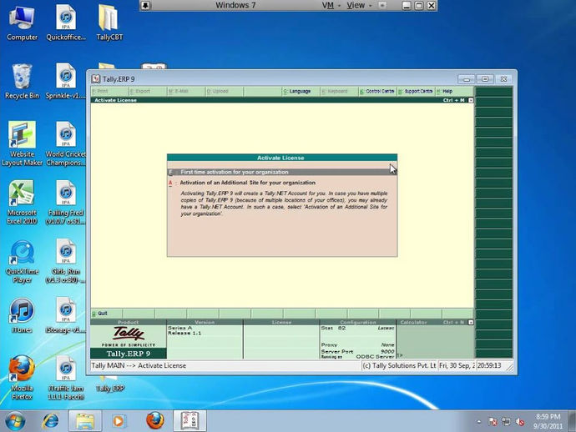Select the Falling Fred IPA file
The height and width of the screenshot is (432, 576).
pos(66,202)
